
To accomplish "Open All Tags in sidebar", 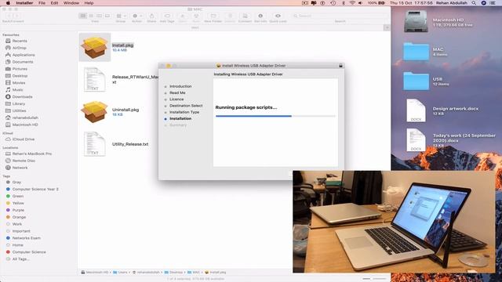I will pos(20,259).
